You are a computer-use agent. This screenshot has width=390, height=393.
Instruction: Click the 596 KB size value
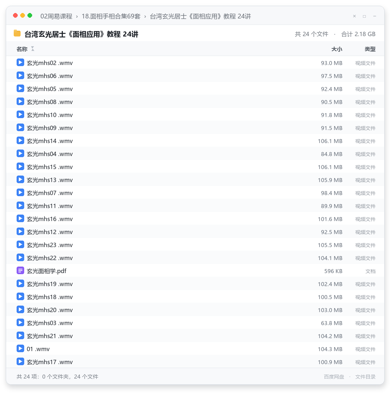[333, 271]
